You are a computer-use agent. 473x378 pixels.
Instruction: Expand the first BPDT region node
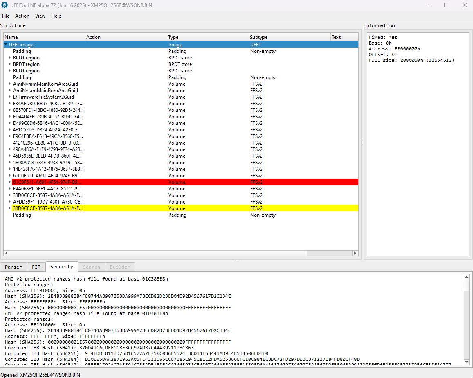click(10, 58)
